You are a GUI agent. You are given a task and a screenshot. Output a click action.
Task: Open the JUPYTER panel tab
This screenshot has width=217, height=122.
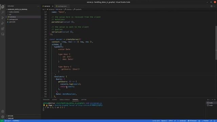[x=84, y=100]
